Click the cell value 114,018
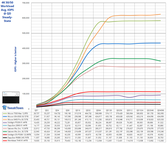Image resolution: width=167 pixels, height=153 pixels. (130, 141)
